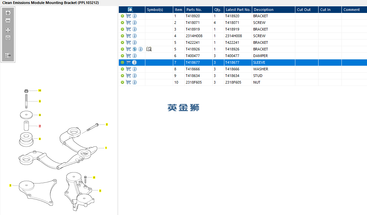Add T418926 BRACKET to cart
The height and width of the screenshot is (215, 367).
pyautogui.click(x=128, y=49)
